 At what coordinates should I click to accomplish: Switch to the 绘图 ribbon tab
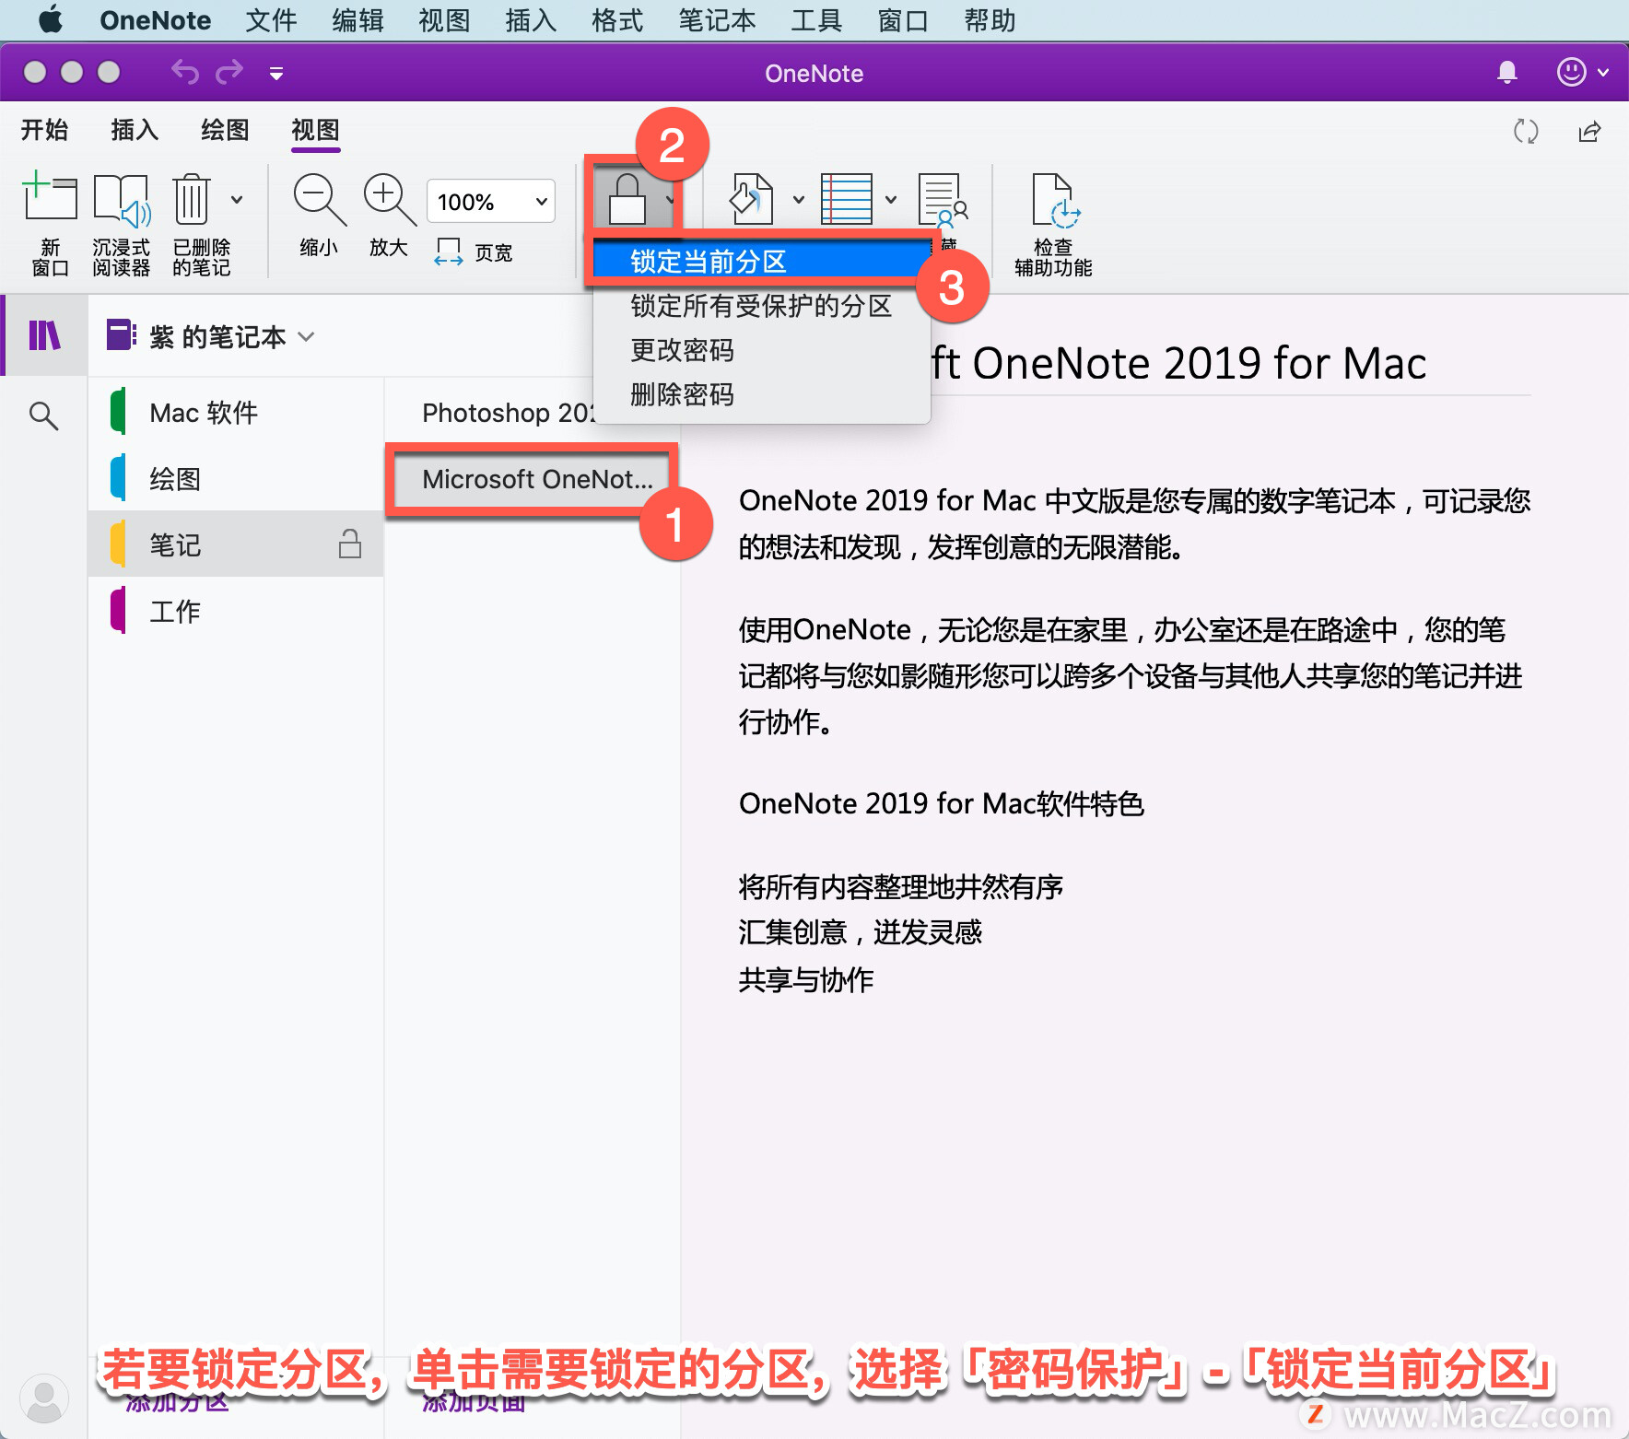coord(225,130)
